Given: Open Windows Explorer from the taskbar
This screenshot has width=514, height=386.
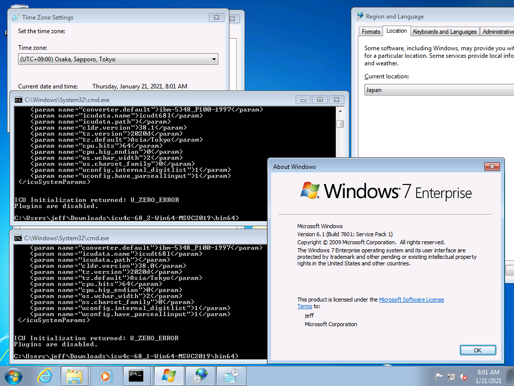Looking at the screenshot, I should [74, 375].
